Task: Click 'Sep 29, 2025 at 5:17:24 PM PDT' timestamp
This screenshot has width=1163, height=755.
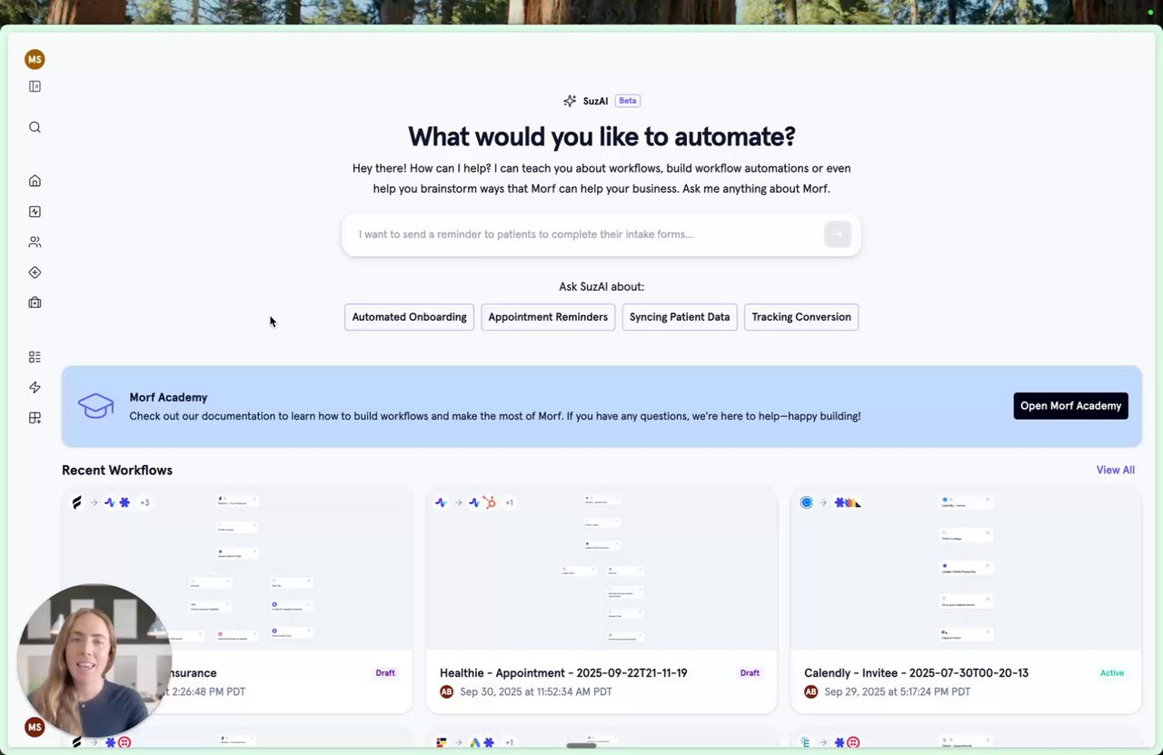Action: (897, 691)
